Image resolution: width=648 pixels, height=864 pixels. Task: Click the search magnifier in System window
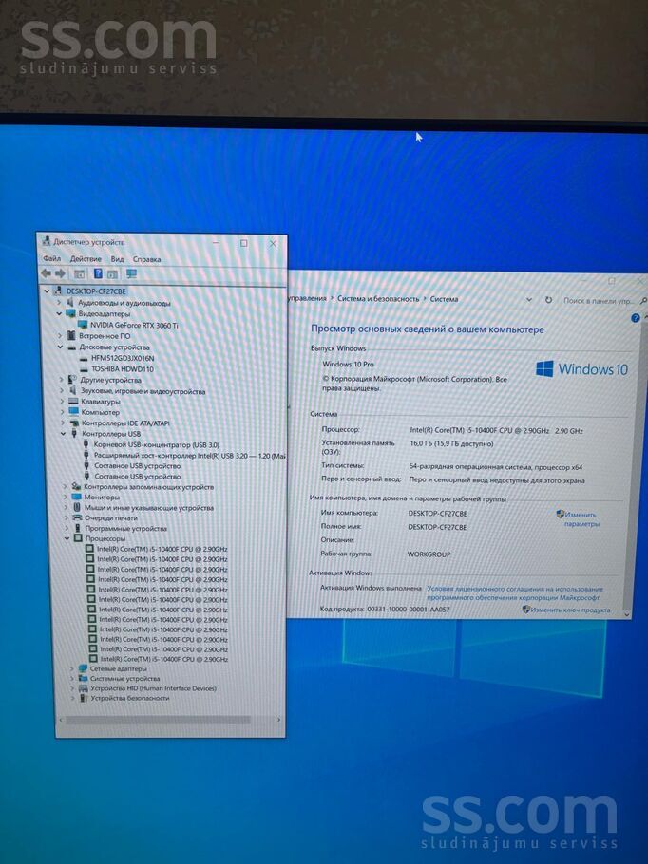(x=643, y=301)
